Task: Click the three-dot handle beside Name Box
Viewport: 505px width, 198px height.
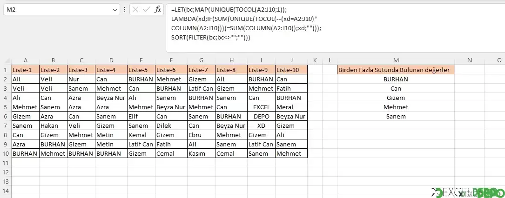Action: tap(125, 10)
